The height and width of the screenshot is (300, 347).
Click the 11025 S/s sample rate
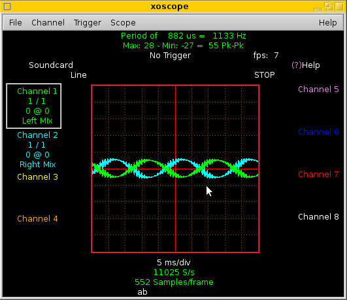pos(174,273)
